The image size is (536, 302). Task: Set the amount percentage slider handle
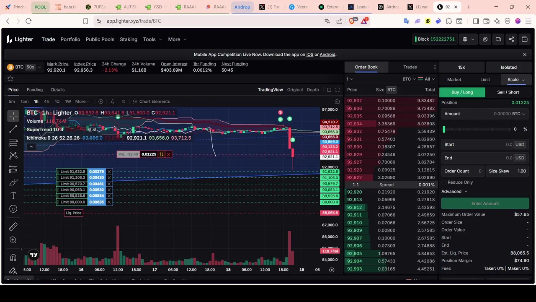[444, 129]
